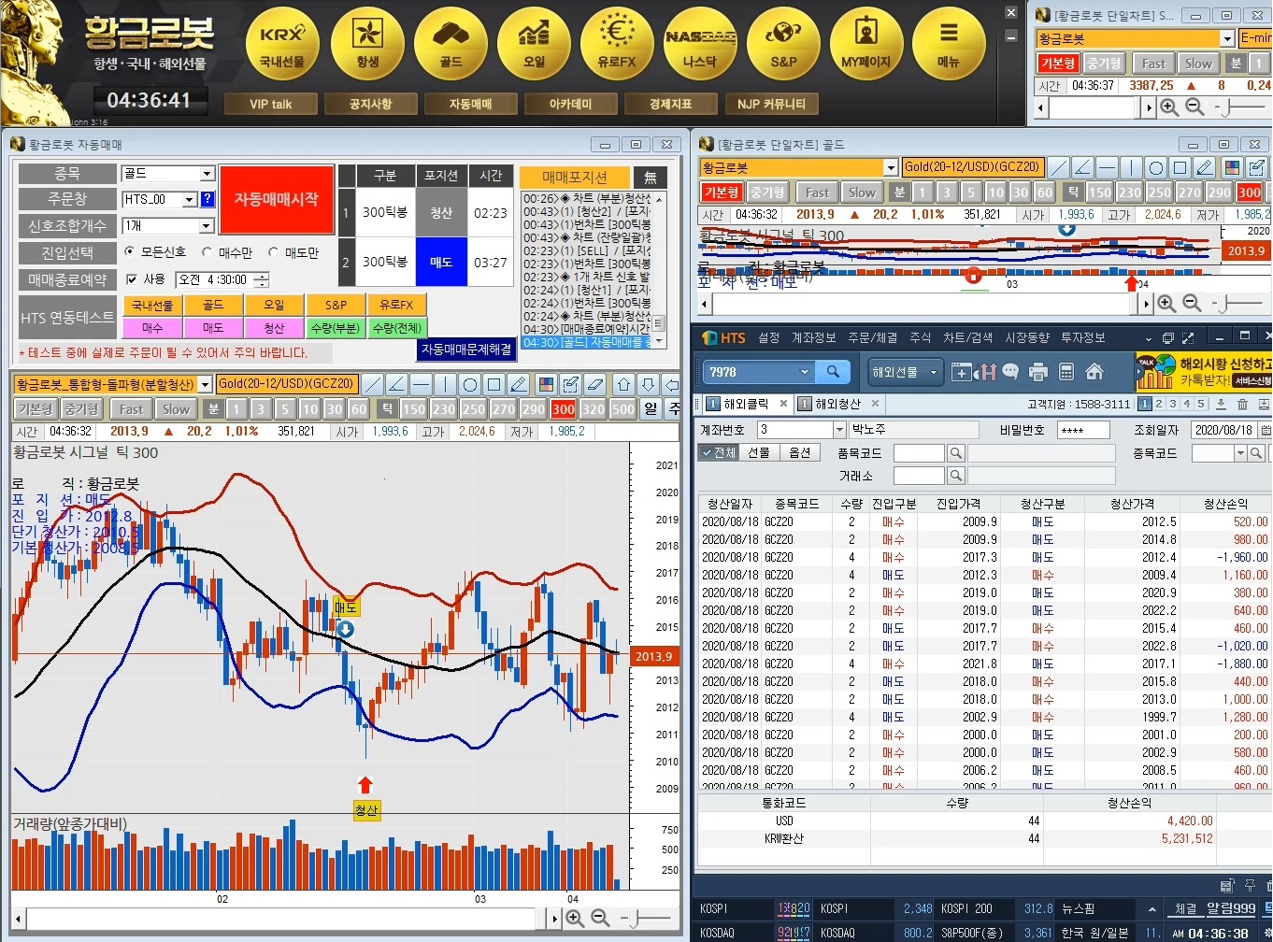Select the rectangle drawing tool in main chart
The image size is (1273, 942).
(493, 384)
